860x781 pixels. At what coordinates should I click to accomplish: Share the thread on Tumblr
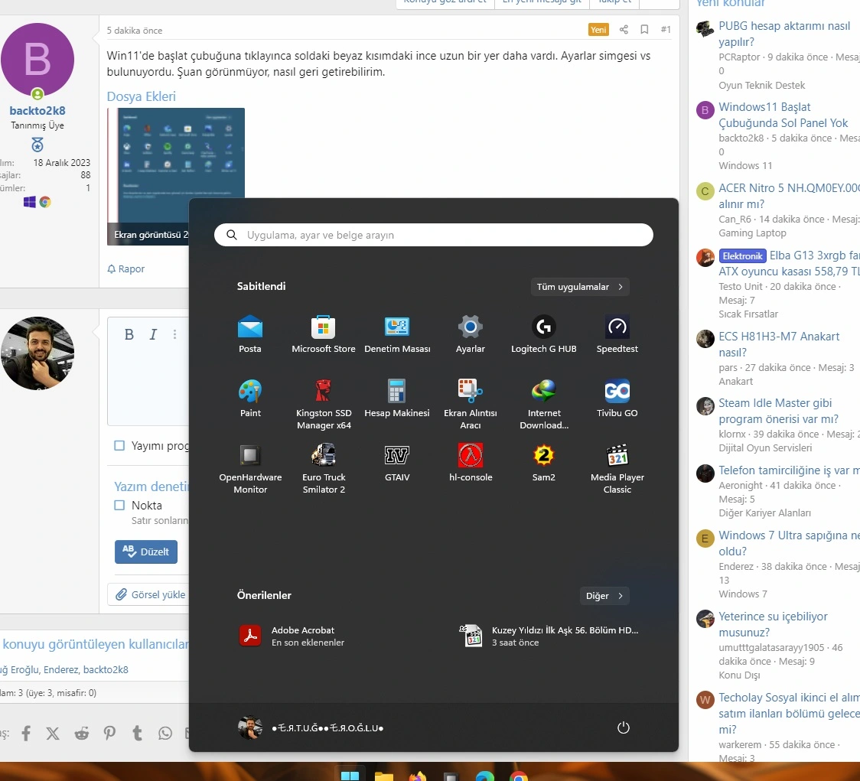coord(137,734)
